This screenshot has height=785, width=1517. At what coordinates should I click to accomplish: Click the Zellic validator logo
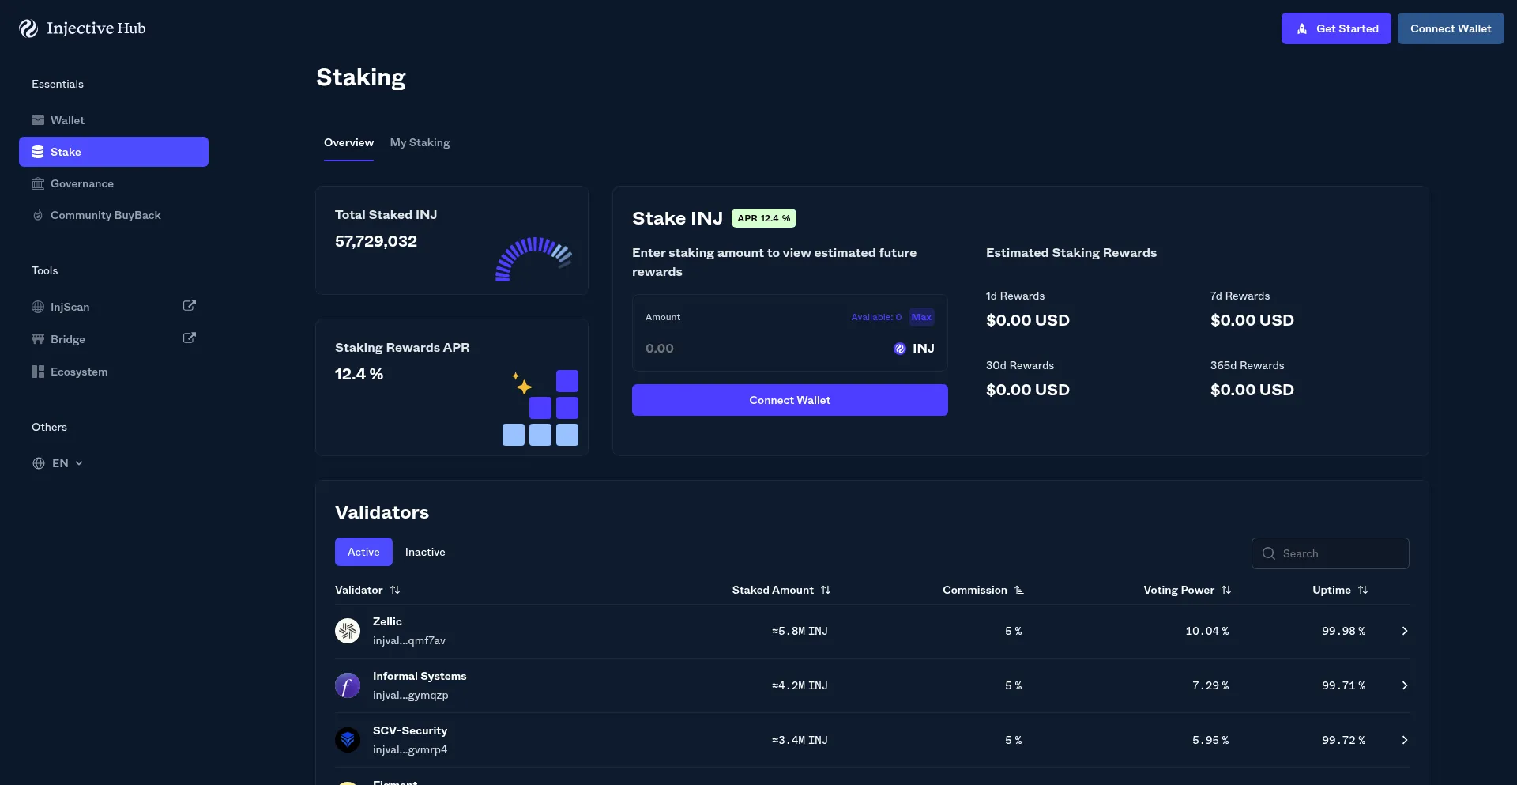point(348,631)
